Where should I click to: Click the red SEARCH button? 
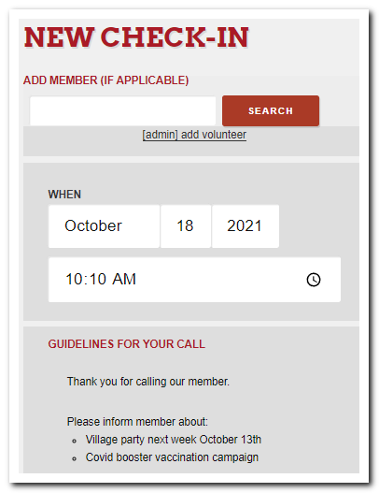point(271,110)
